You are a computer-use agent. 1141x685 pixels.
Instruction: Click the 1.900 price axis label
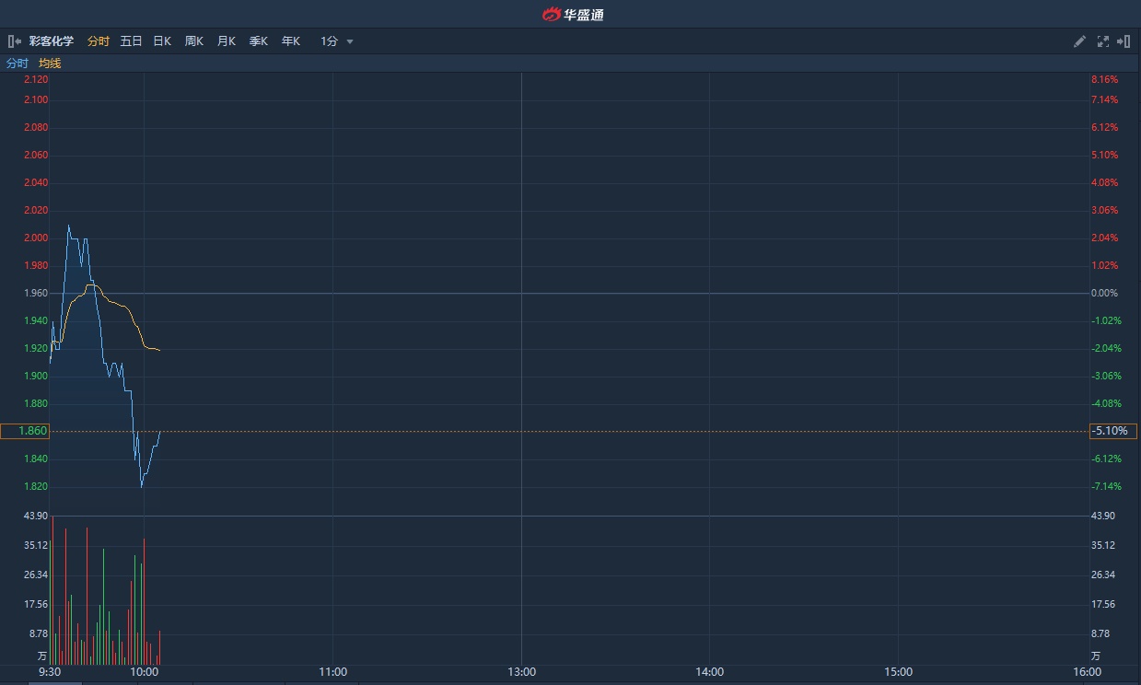coord(36,376)
